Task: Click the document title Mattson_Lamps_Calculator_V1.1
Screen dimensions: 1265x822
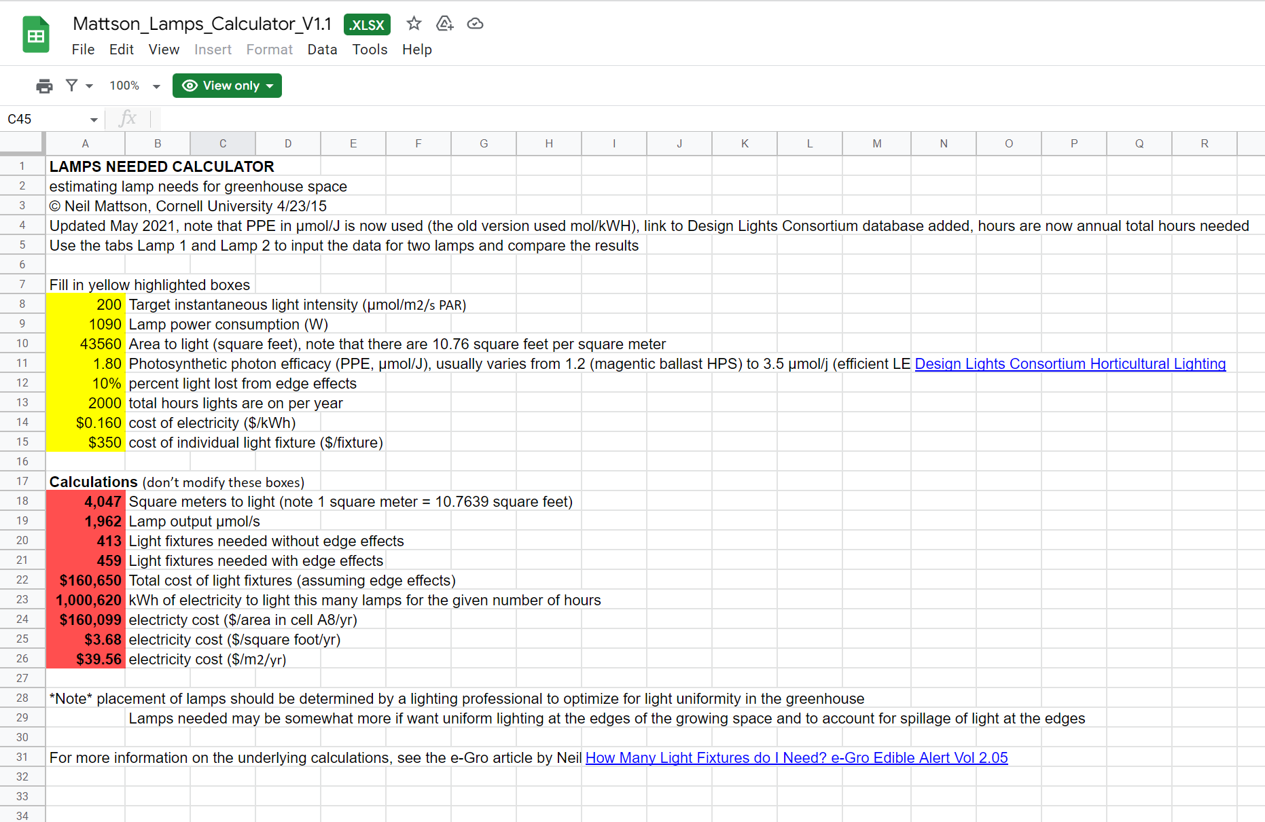Action: point(202,24)
